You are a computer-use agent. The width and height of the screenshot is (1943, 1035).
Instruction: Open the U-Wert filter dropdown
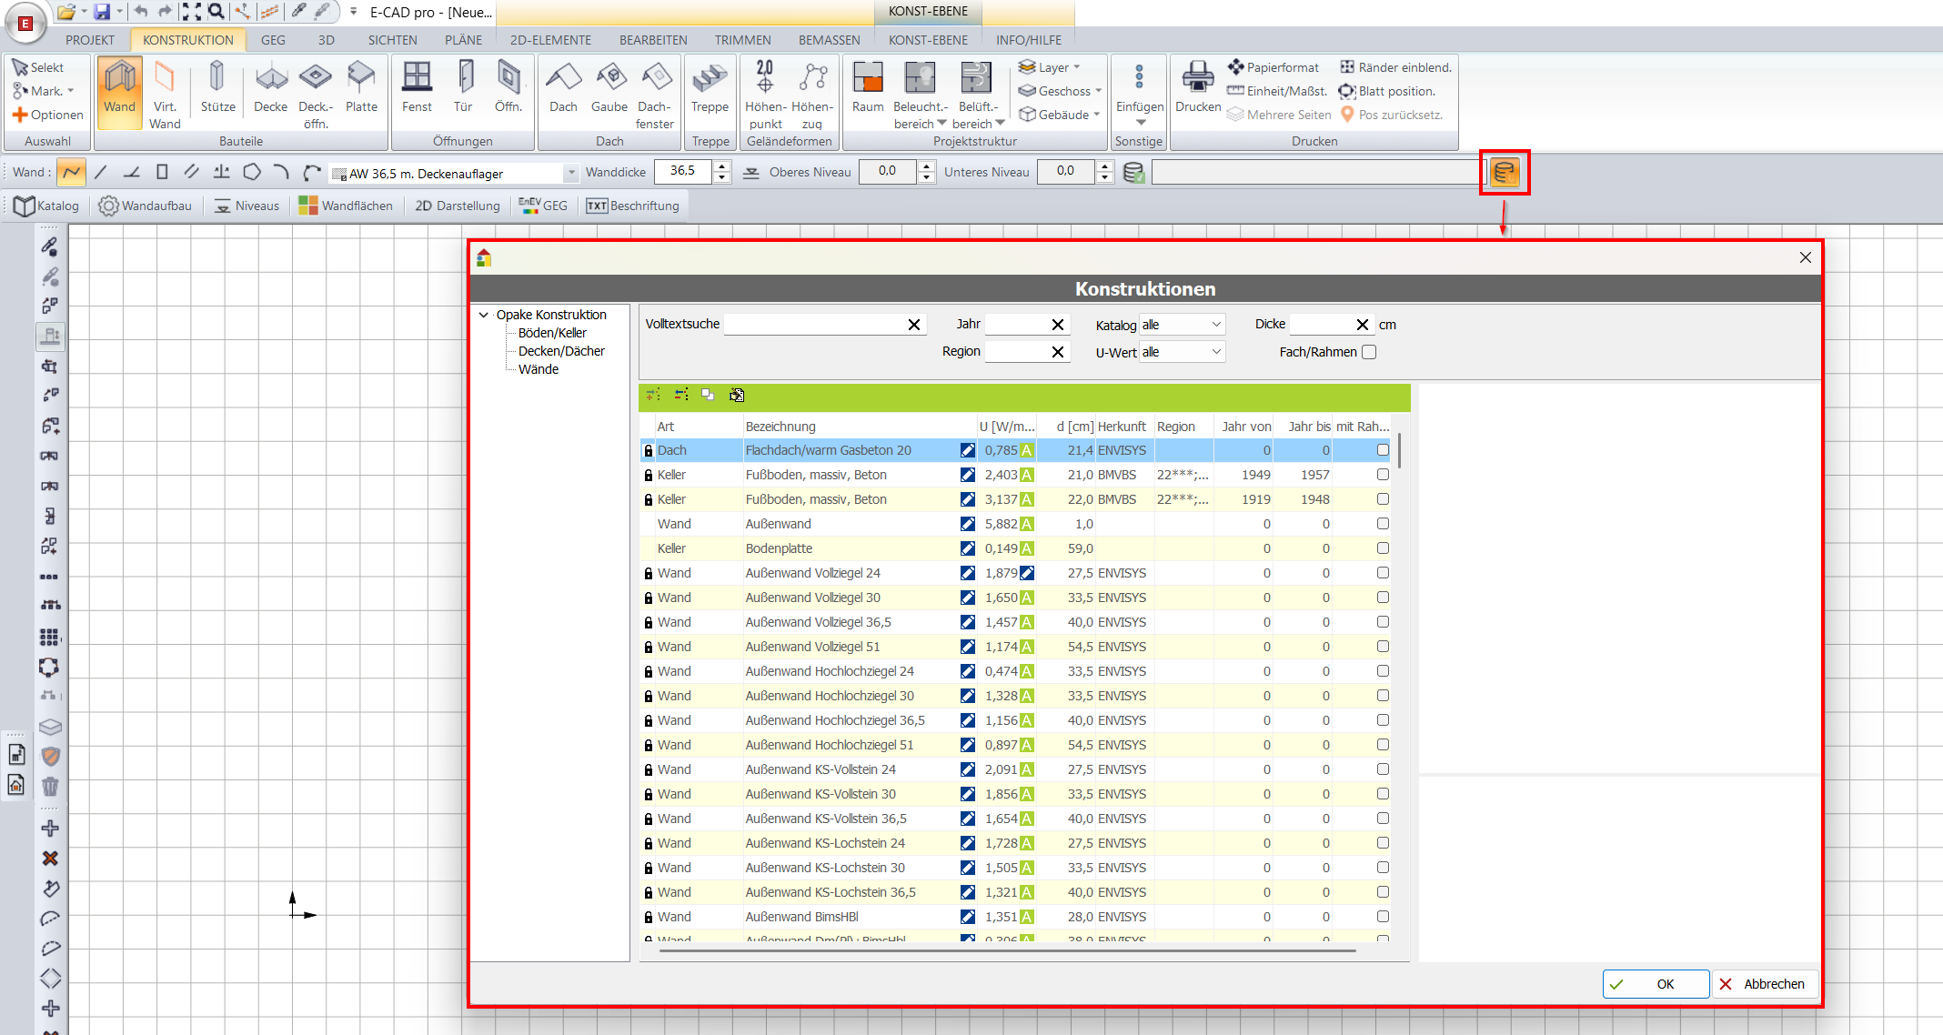(1182, 352)
